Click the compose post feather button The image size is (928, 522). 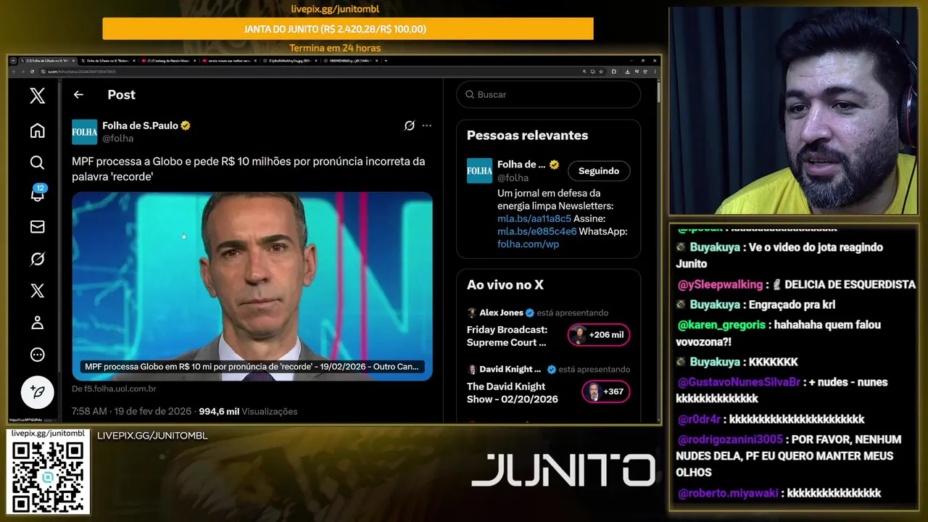[37, 393]
